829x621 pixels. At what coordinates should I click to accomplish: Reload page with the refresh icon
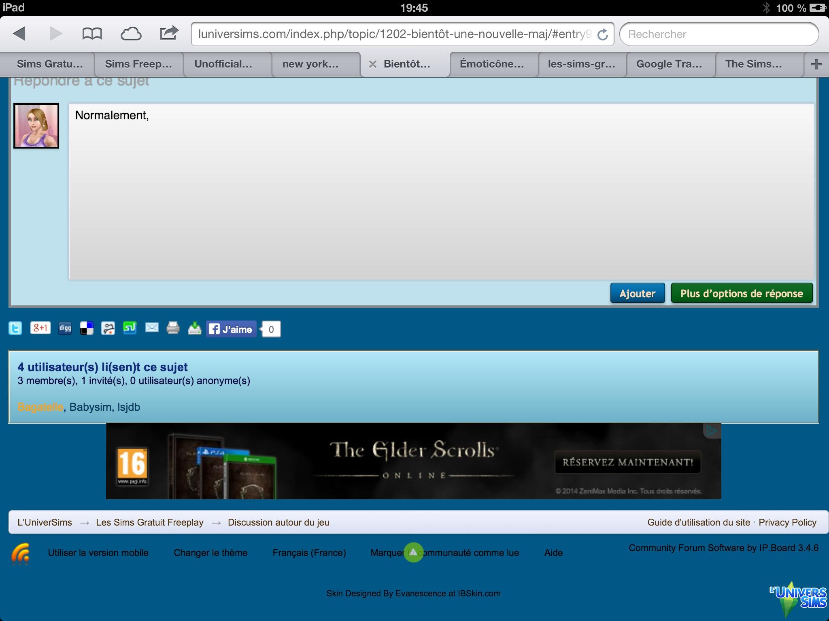click(603, 35)
